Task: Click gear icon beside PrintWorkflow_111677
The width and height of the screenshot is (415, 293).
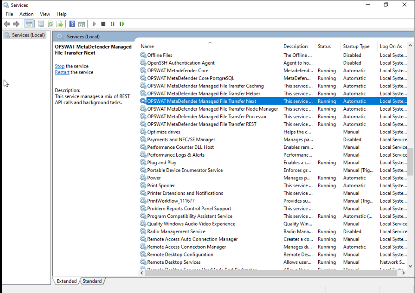Action: [143, 200]
